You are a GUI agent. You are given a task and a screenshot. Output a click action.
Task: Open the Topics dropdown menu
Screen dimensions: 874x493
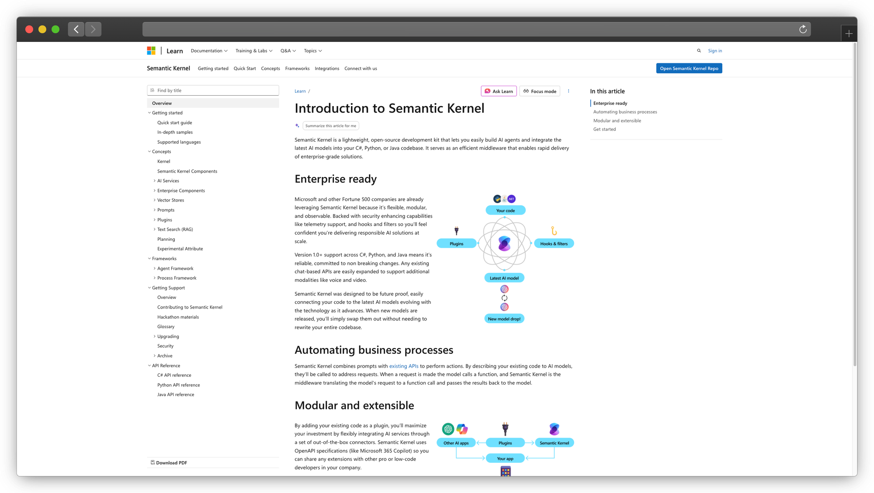pyautogui.click(x=313, y=51)
